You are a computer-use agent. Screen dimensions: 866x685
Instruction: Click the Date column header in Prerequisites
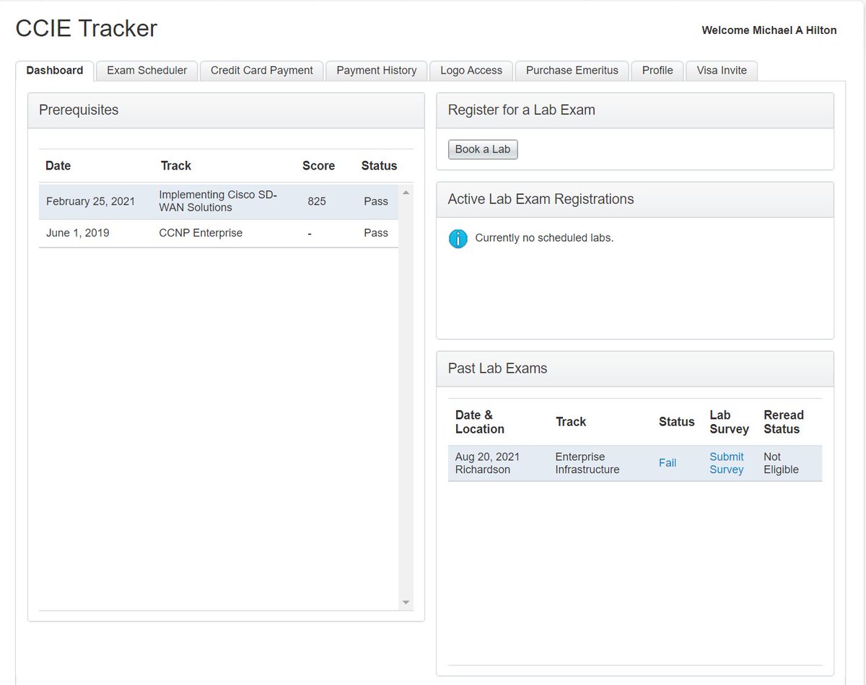coord(58,166)
